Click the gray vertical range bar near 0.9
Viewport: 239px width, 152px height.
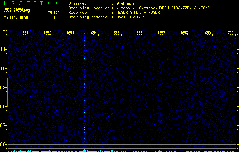[x=7, y=93]
